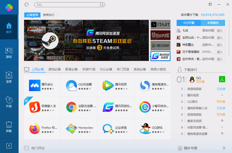Open the 游戏 (Games) section in sidebar
The height and width of the screenshot is (153, 232).
9,53
